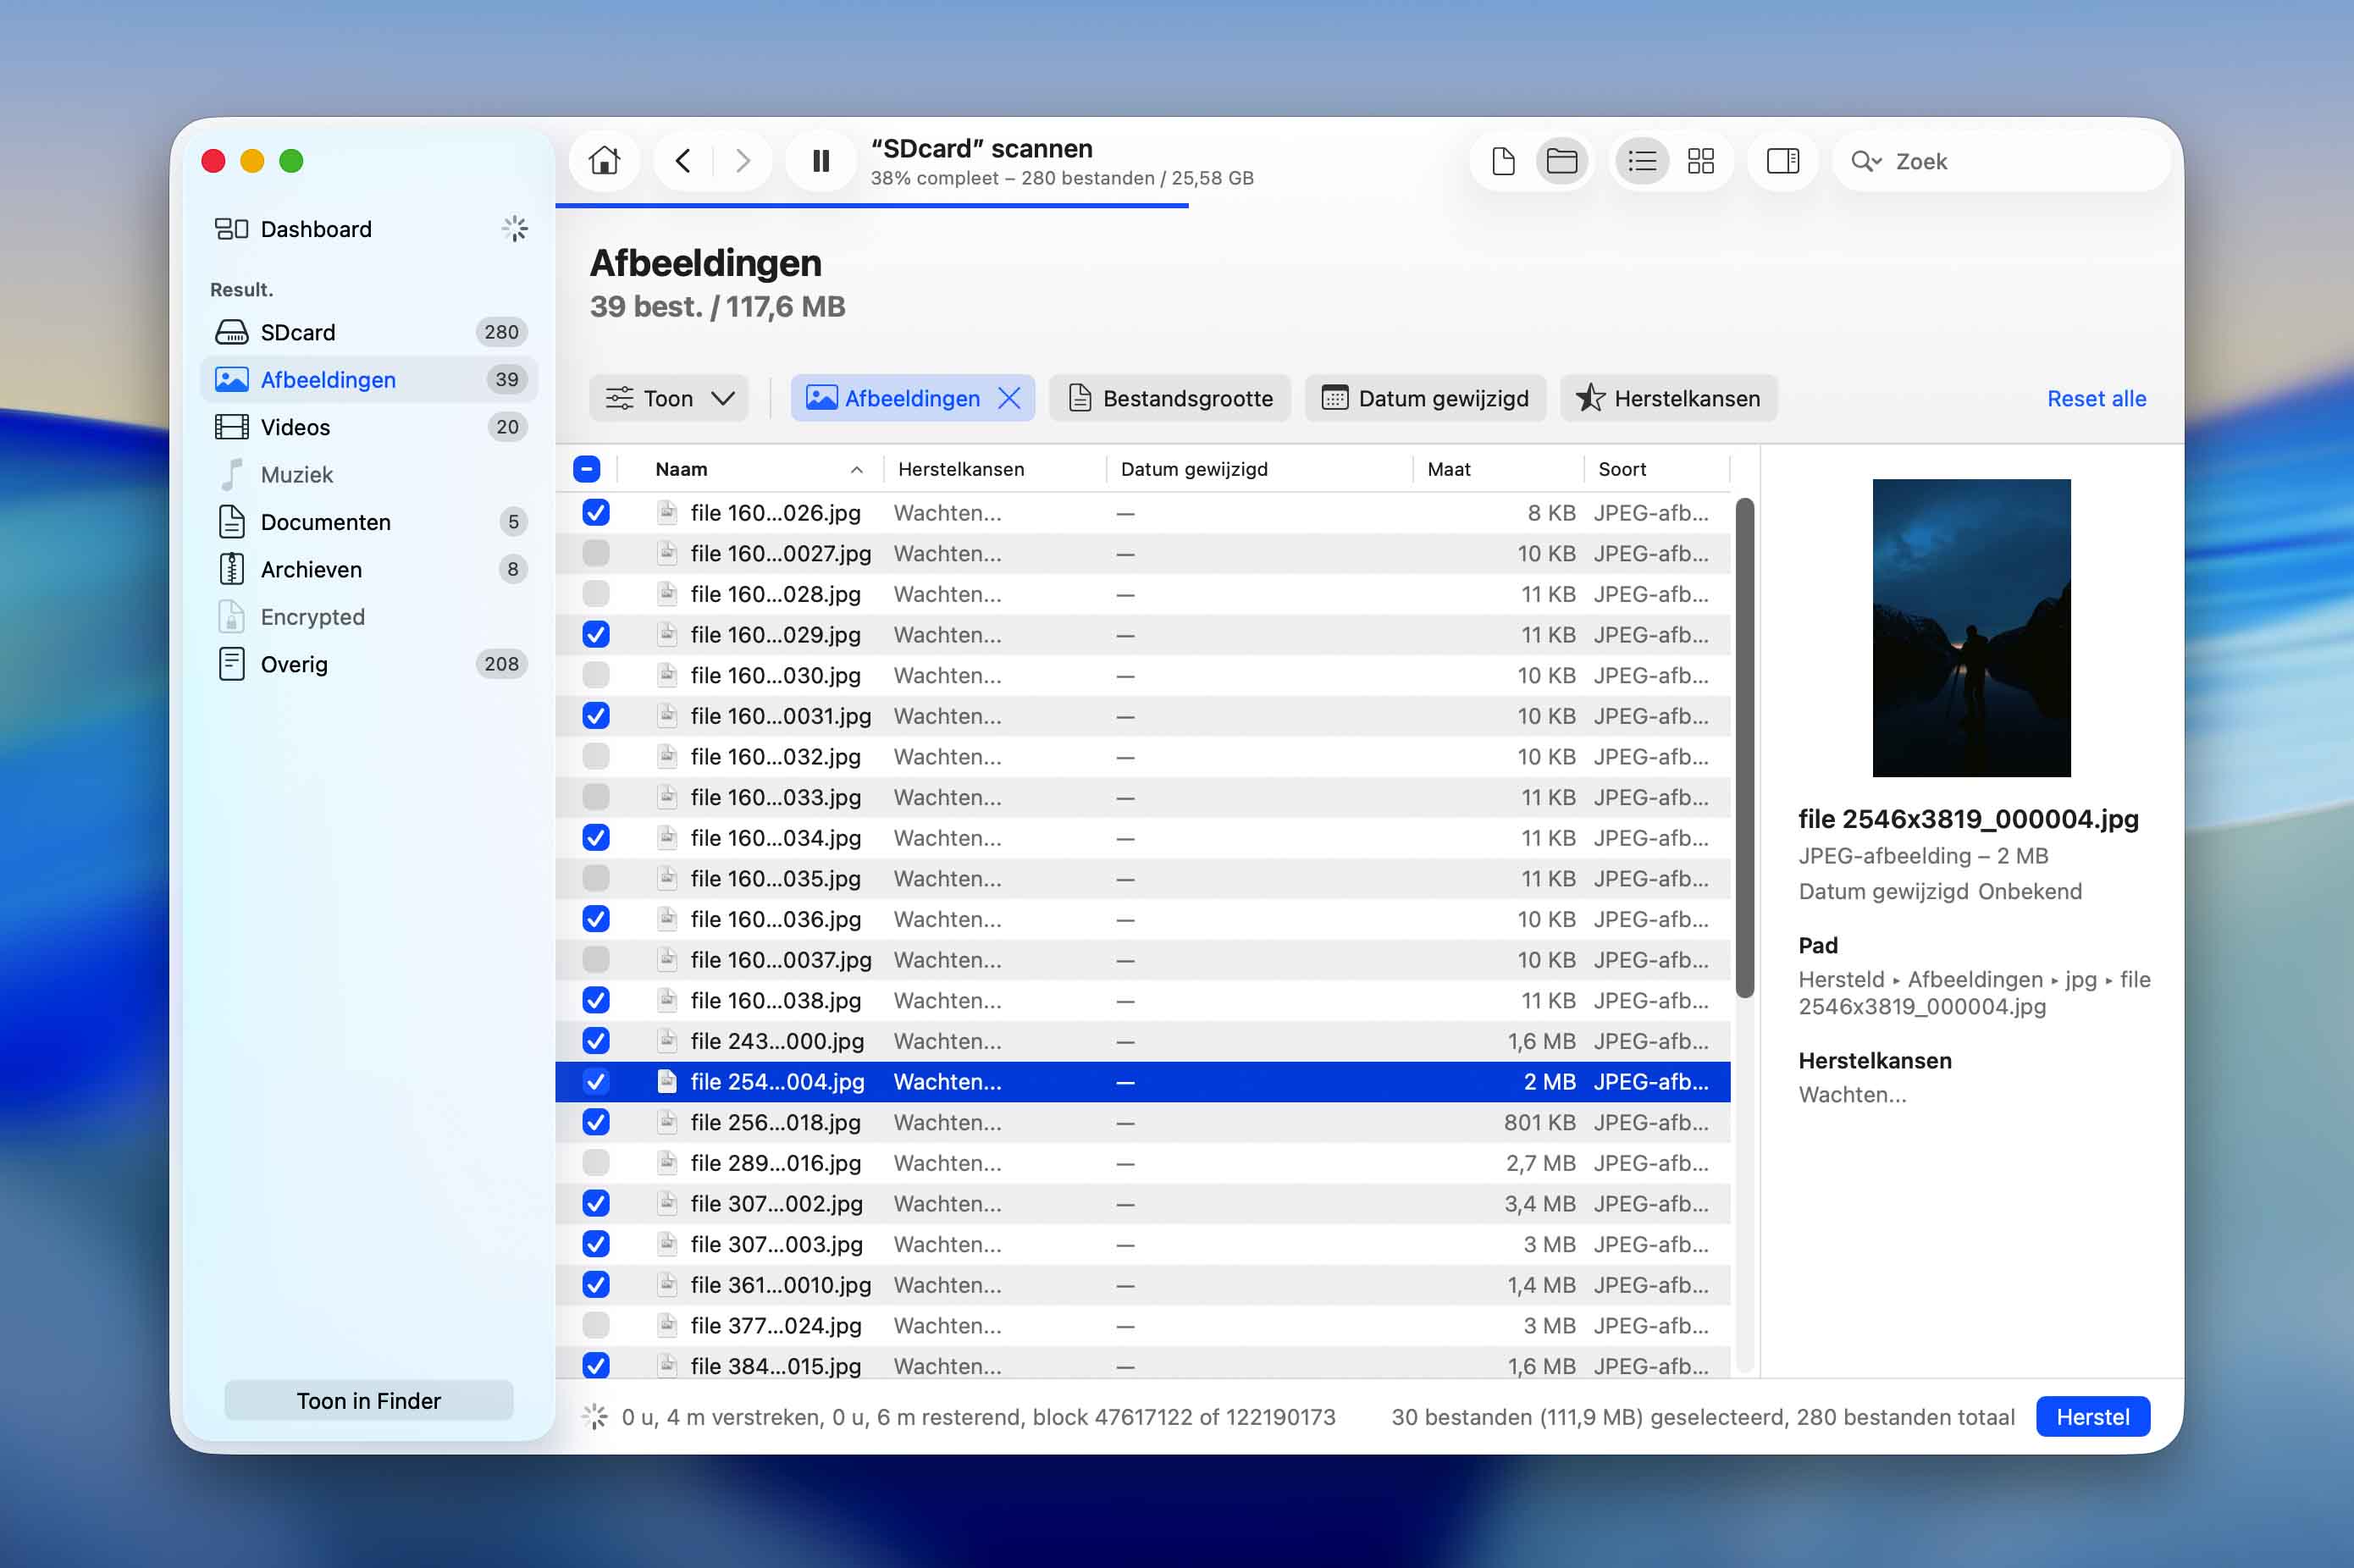Switch to grid view icon
This screenshot has width=2354, height=1568.
coord(1700,161)
